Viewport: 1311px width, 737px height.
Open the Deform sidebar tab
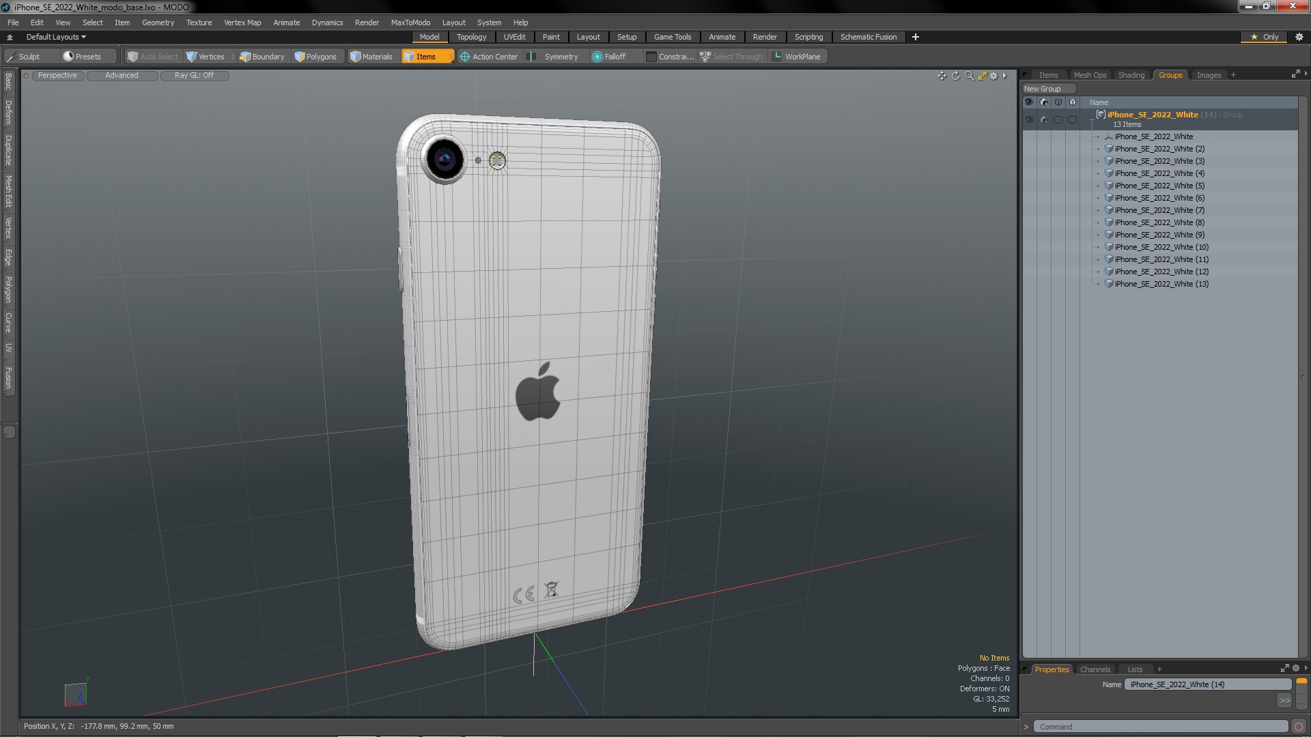tap(8, 113)
